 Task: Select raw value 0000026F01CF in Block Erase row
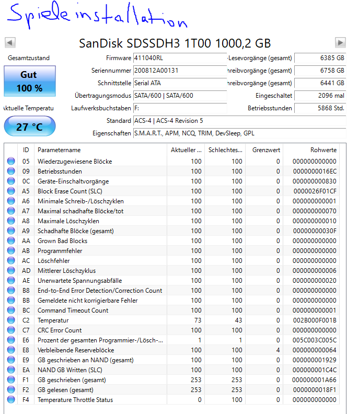315,191
